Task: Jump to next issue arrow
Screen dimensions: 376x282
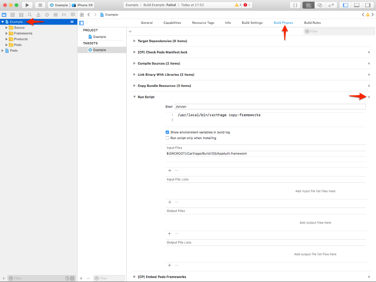Action: click(372, 15)
